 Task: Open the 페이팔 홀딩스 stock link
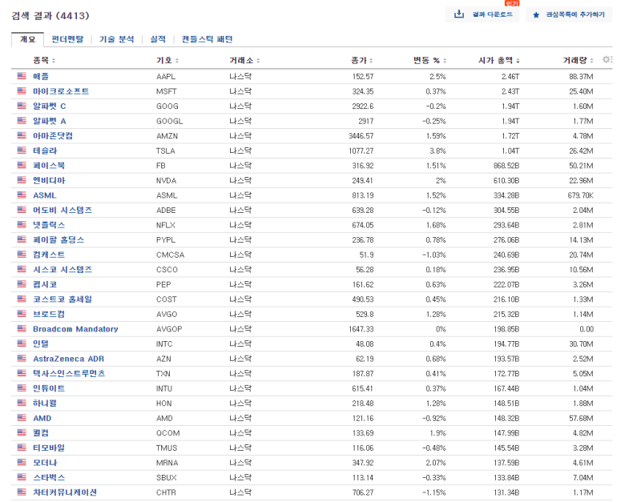point(58,239)
